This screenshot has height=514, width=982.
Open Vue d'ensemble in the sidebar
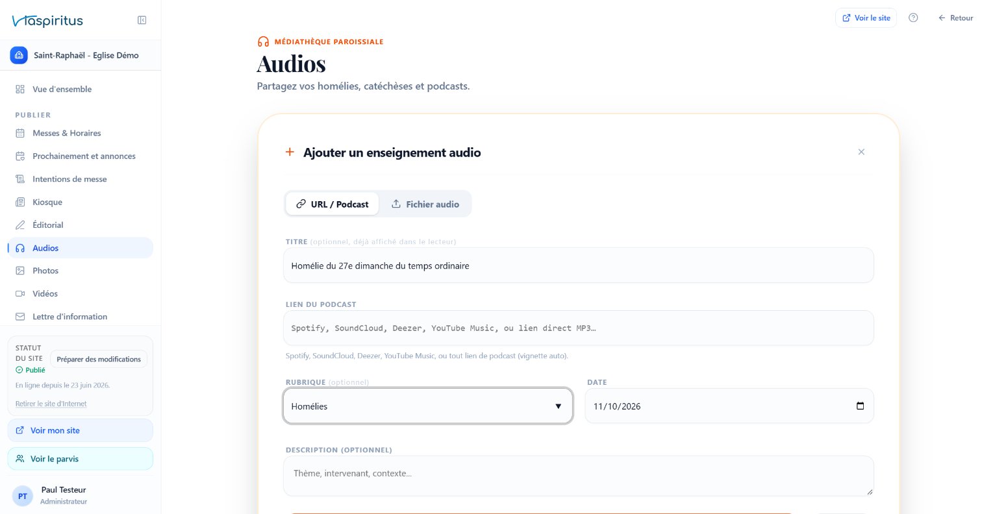81,89
